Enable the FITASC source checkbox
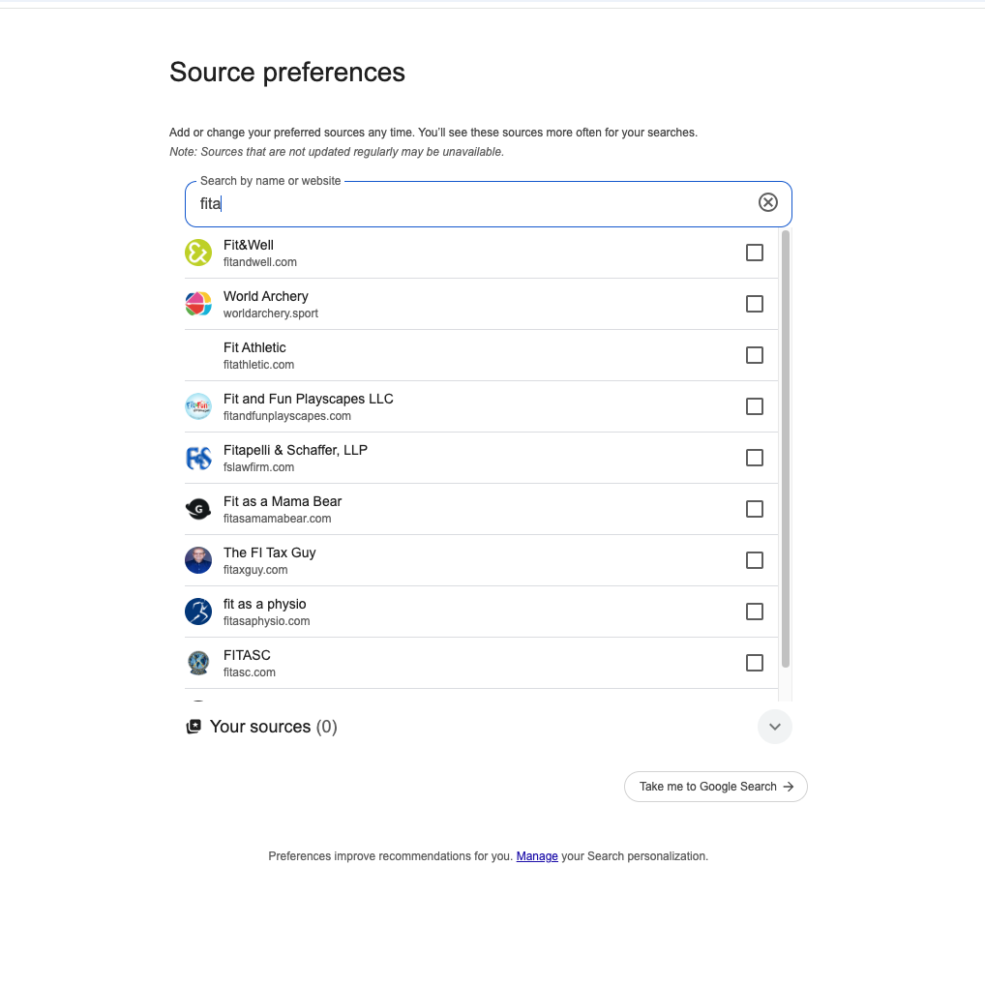 [x=755, y=663]
